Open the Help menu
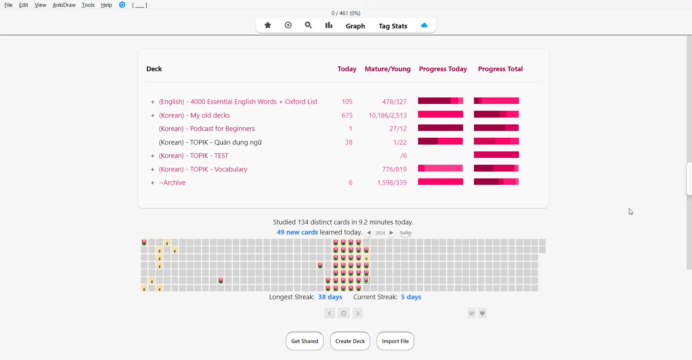The image size is (692, 360). [x=106, y=5]
